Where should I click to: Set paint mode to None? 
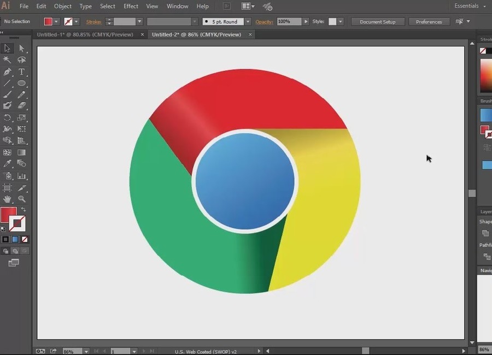pos(25,239)
